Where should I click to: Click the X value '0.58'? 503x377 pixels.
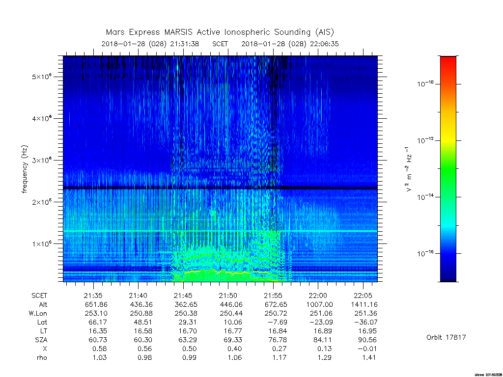pyautogui.click(x=99, y=349)
